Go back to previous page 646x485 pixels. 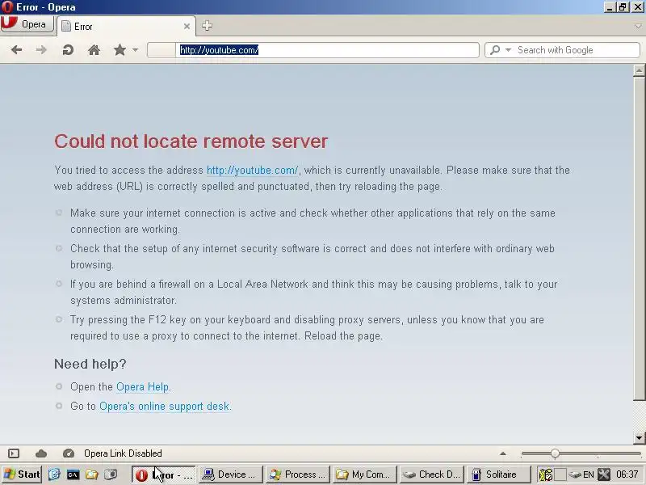tap(16, 50)
